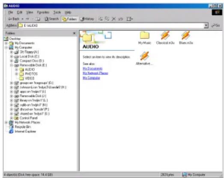
Task: Click the Move To toolbar icon
Action: tap(101, 19)
